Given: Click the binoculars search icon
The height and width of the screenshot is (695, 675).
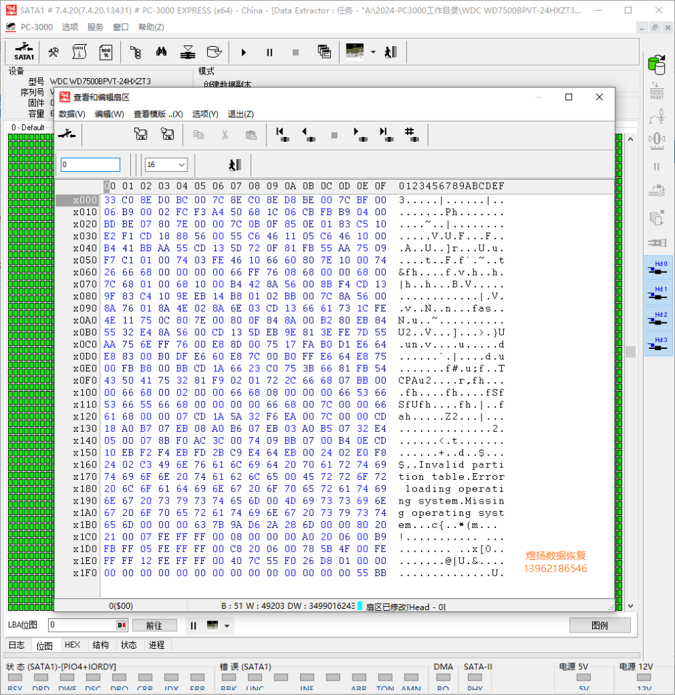Looking at the screenshot, I should click(162, 52).
